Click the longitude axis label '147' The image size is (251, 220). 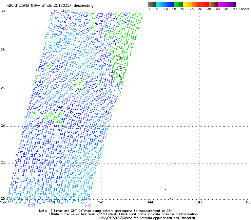click(x=199, y=202)
